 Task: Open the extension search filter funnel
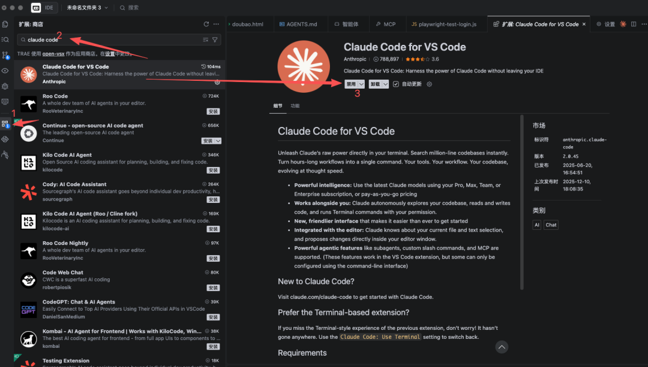[215, 40]
